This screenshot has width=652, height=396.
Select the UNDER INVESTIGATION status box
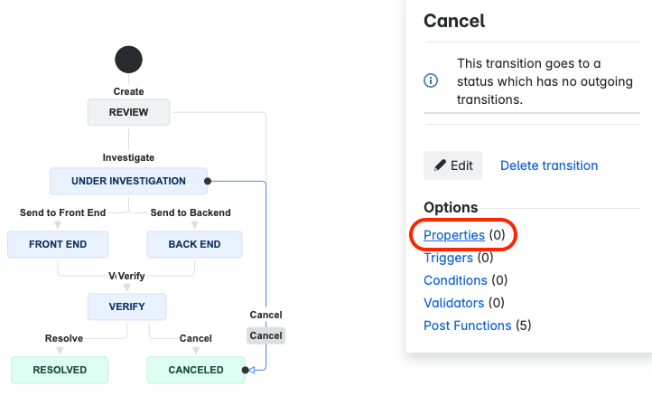(x=128, y=181)
